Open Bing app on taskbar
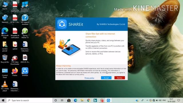Screen dimensions: 183x103 pyautogui.click(x=95, y=100)
